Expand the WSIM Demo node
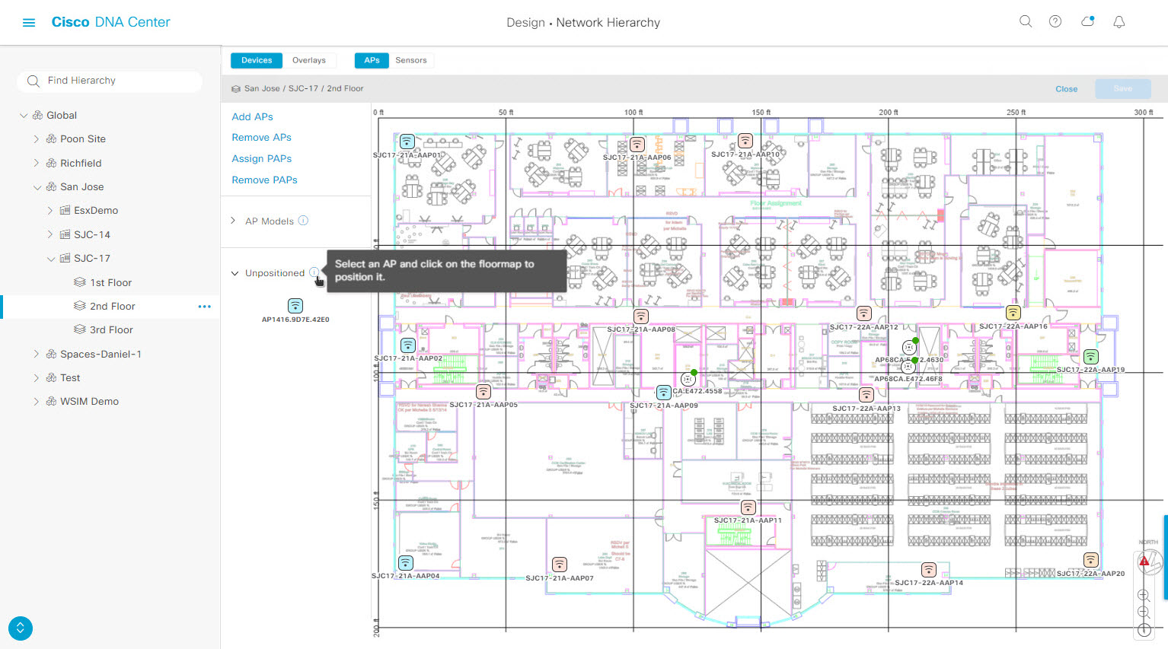 [x=37, y=402]
